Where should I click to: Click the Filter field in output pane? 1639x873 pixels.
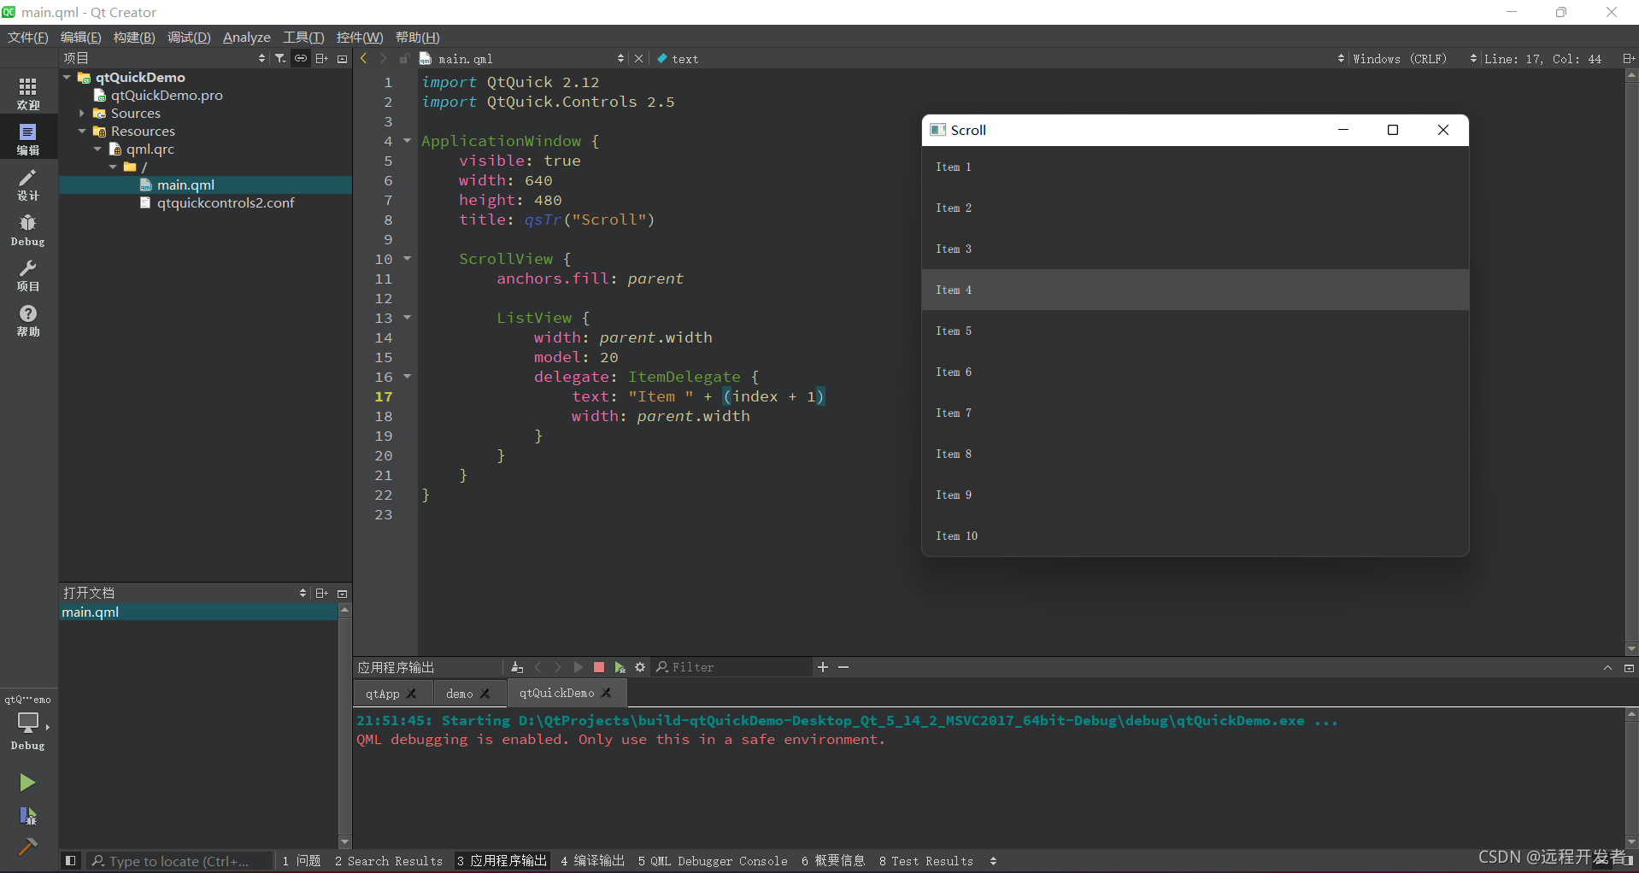tap(732, 667)
